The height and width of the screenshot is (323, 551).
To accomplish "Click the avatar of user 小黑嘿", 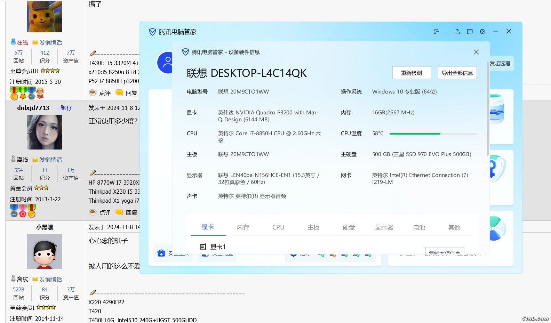I will [x=45, y=252].
